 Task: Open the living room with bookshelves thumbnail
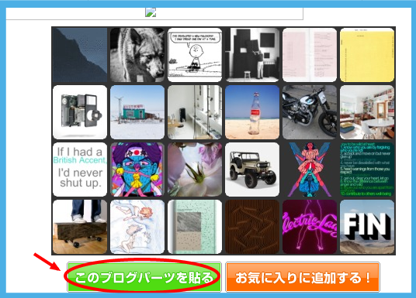point(367,112)
